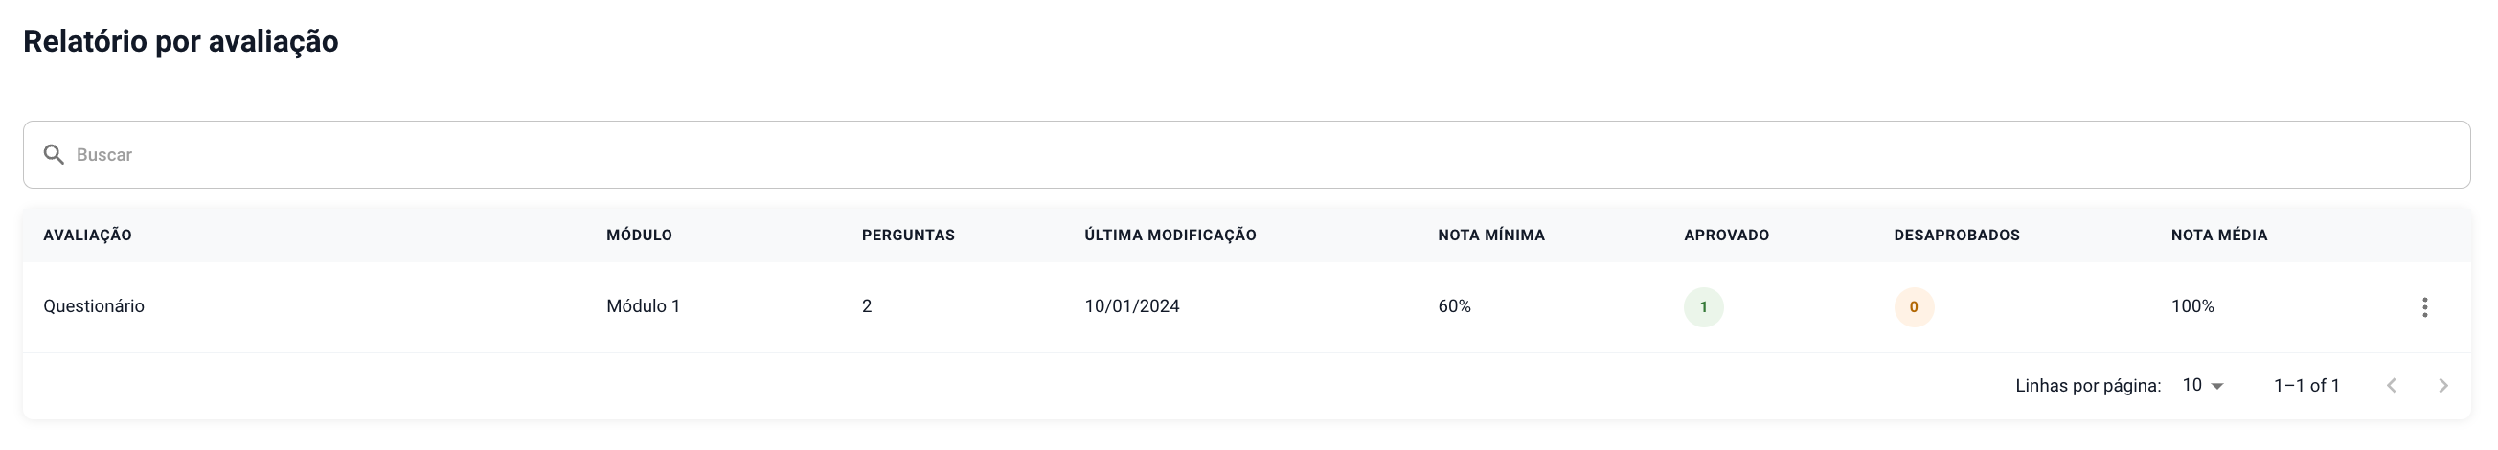Sort by the NOTA MÉDIA column header
The image size is (2498, 450).
[x=2218, y=236]
